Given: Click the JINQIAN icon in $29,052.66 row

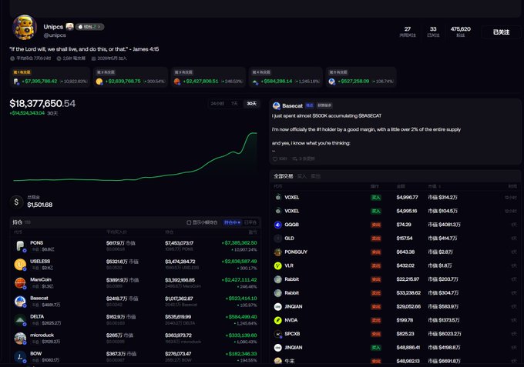Looking at the screenshot, I should click(277, 307).
